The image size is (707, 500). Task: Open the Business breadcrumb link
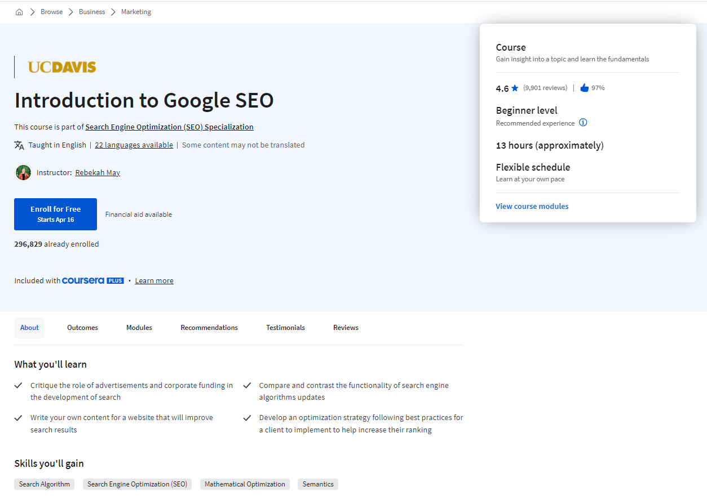tap(92, 12)
